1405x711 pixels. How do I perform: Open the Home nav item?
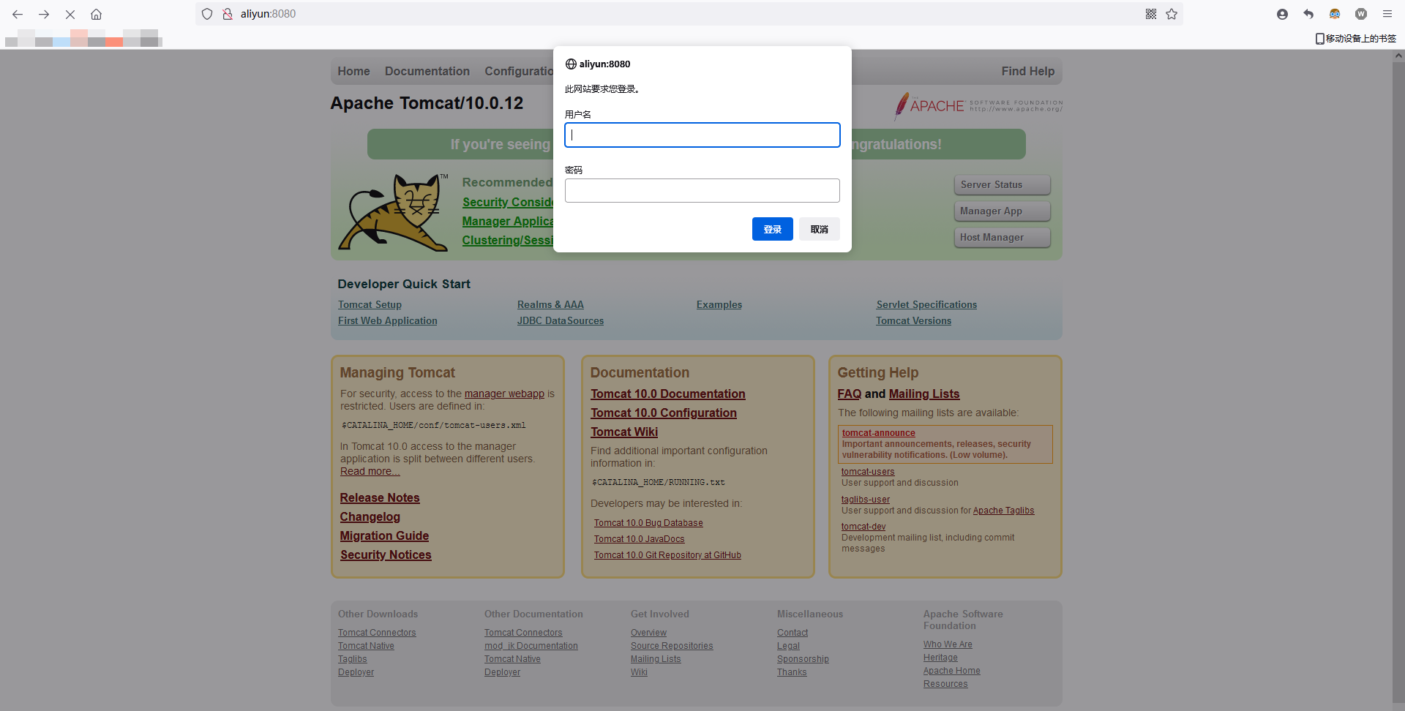coord(353,71)
